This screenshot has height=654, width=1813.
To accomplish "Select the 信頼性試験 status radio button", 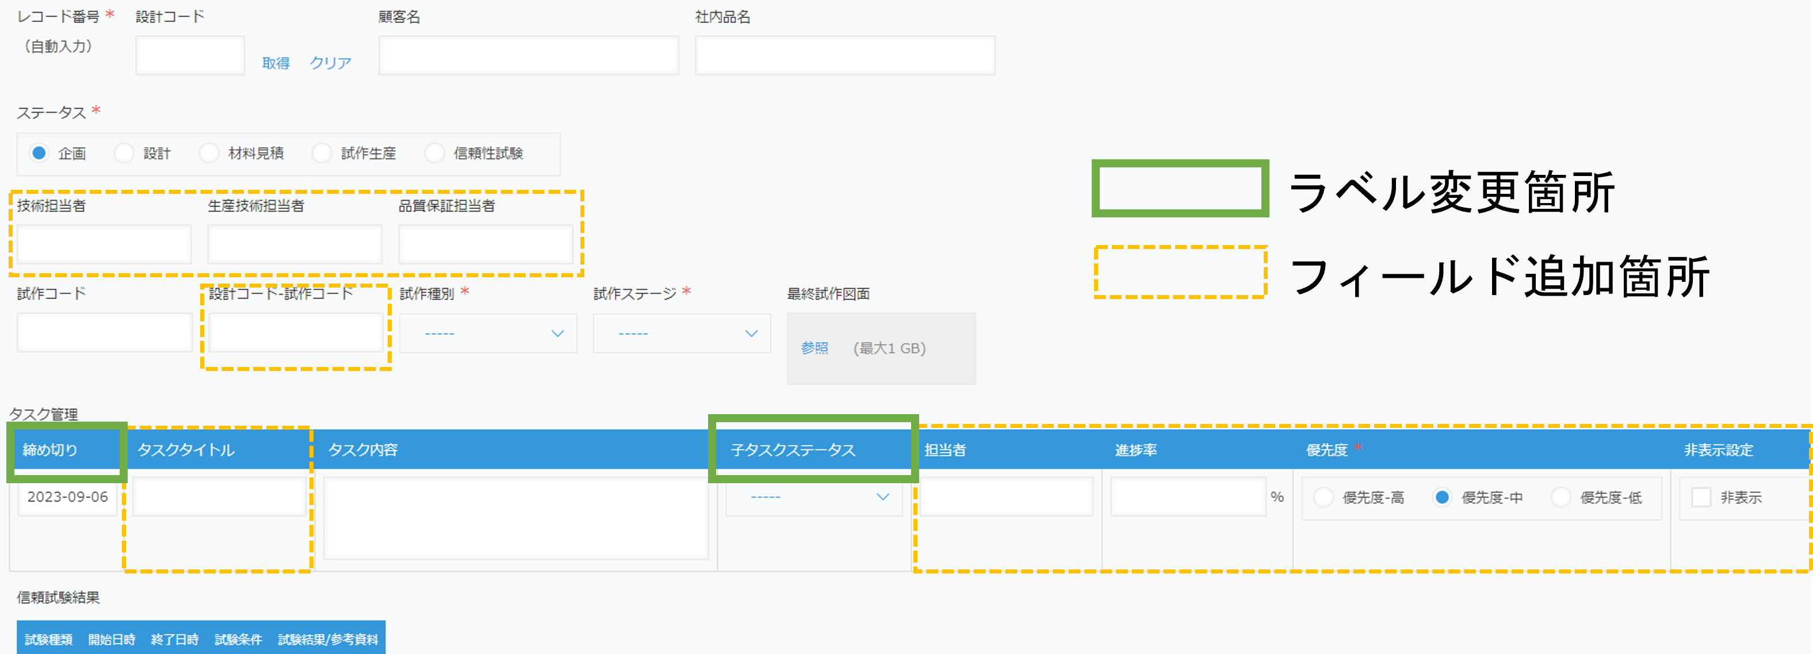I will [x=434, y=153].
